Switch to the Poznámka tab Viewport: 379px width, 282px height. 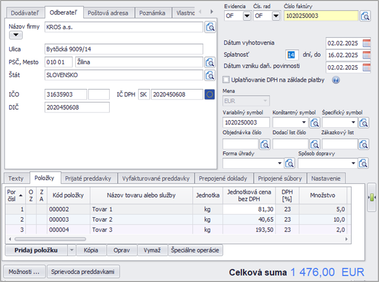[x=152, y=13]
